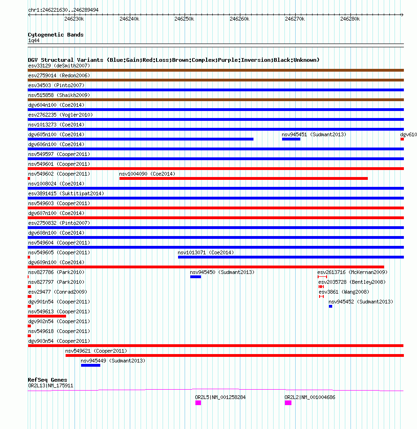Image resolution: width=417 pixels, height=429 pixels.
Task: Click dgv609n100 (Coe2014) label
Action: [x=56, y=263]
